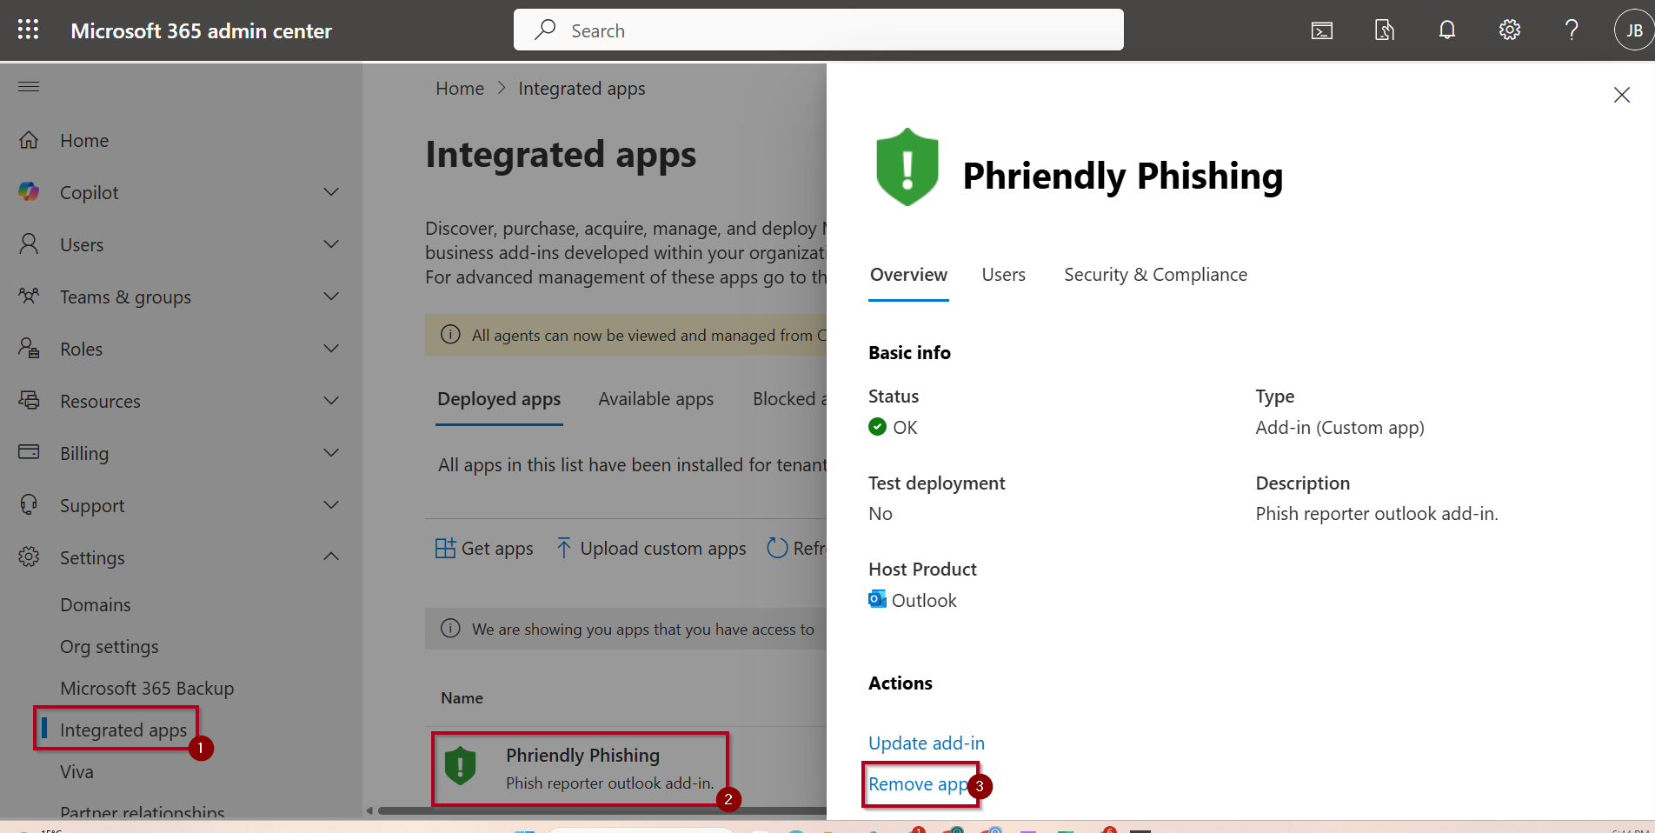Viewport: 1655px width, 833px height.
Task: Open notifications bell icon
Action: pyautogui.click(x=1447, y=30)
